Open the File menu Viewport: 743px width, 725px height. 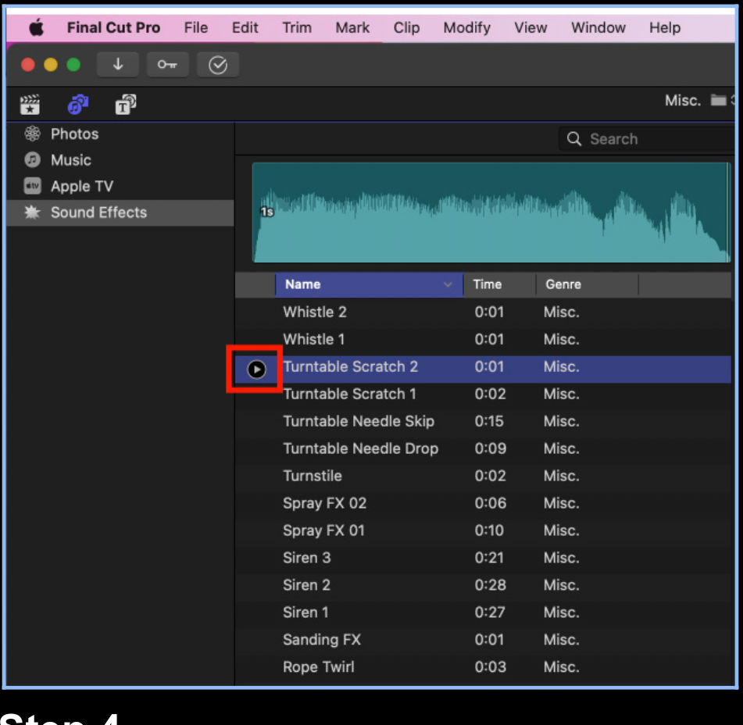195,27
